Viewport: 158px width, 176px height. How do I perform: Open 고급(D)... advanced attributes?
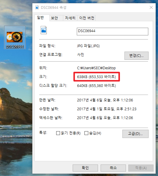coord(135,134)
